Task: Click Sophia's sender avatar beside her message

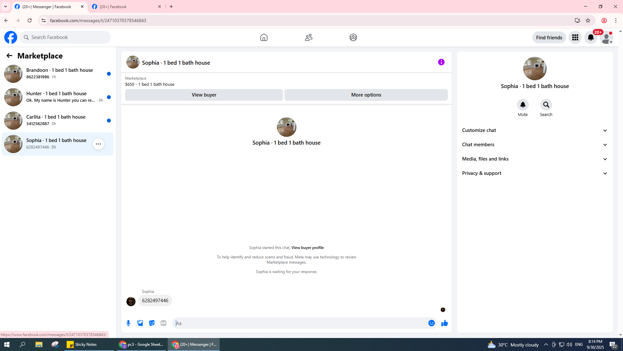Action: click(x=131, y=302)
